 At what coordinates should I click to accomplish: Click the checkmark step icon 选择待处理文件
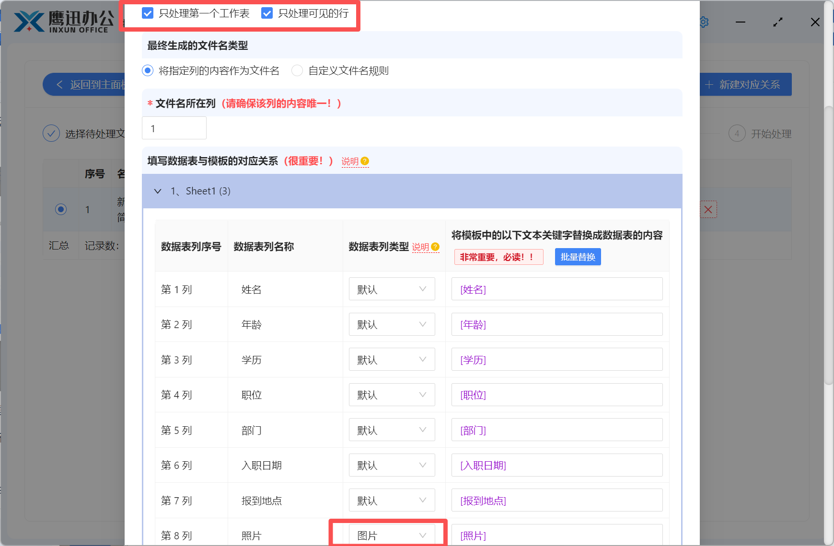pyautogui.click(x=51, y=134)
